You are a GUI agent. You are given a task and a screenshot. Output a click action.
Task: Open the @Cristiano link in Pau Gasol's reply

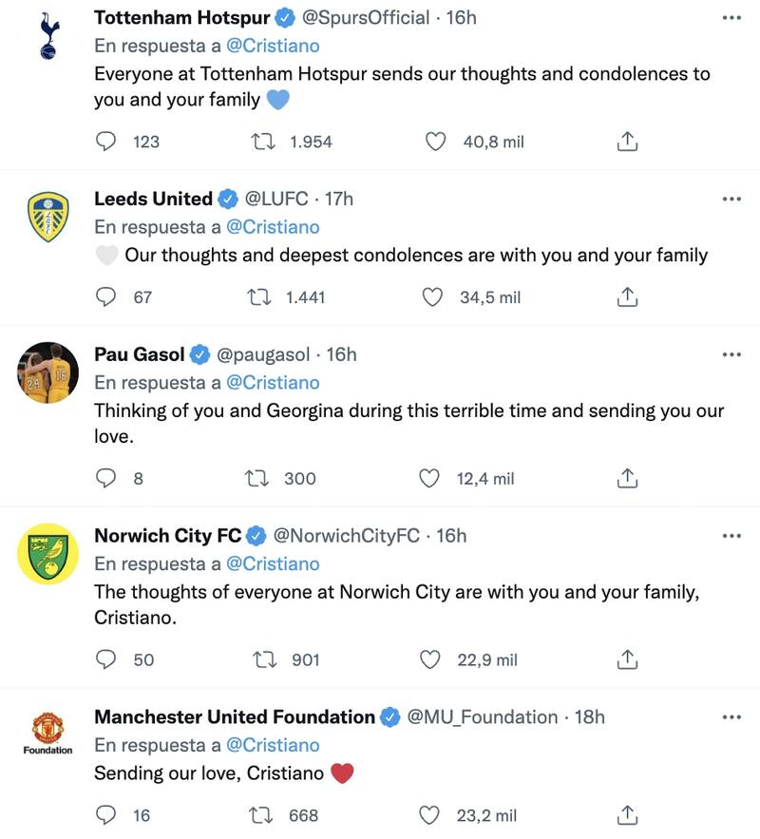[275, 383]
